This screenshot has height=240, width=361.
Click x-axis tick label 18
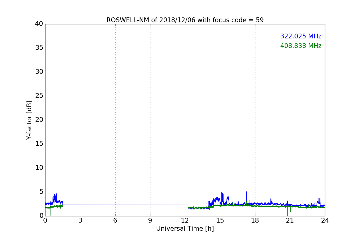click(x=255, y=220)
